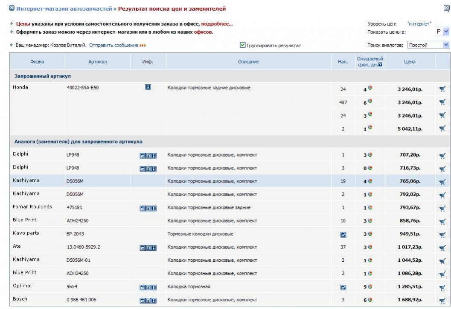Click the Нал. column header
Viewport: 451px width, 309px height.
tap(343, 62)
